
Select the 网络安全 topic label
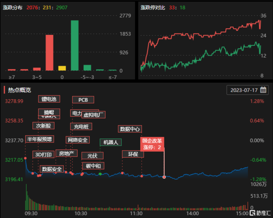point(77,140)
